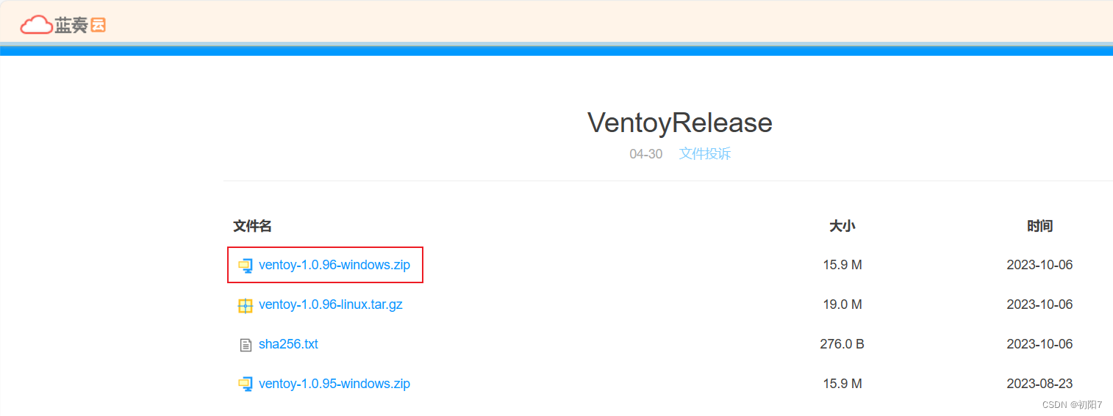Click the 大小 column header
Image resolution: width=1113 pixels, height=416 pixels.
click(x=842, y=226)
